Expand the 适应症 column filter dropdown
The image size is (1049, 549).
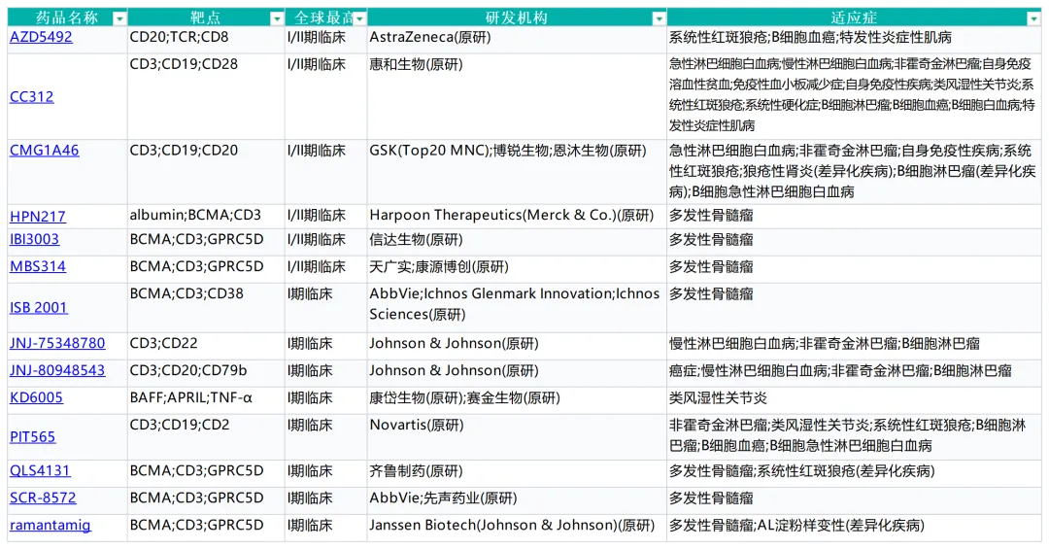1033,18
